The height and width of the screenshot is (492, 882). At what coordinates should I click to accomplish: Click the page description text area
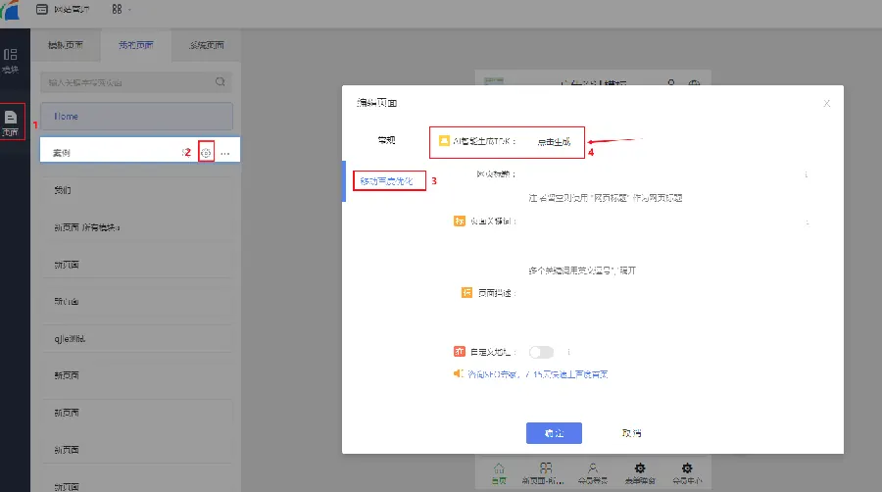pyautogui.click(x=661, y=308)
